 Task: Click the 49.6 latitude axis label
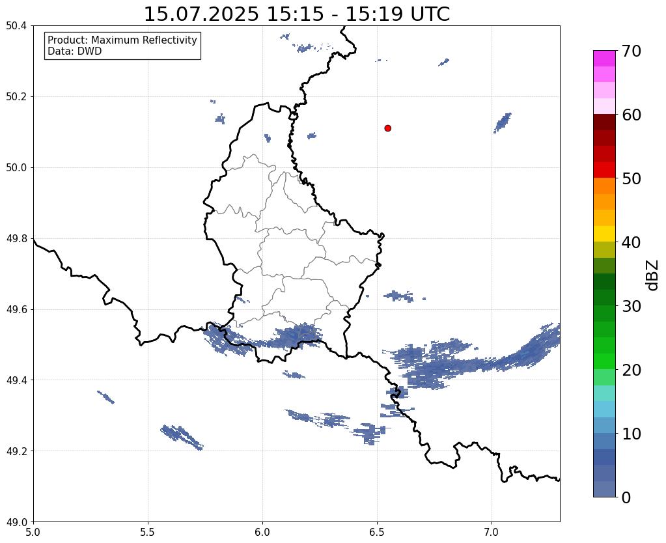pyautogui.click(x=16, y=310)
